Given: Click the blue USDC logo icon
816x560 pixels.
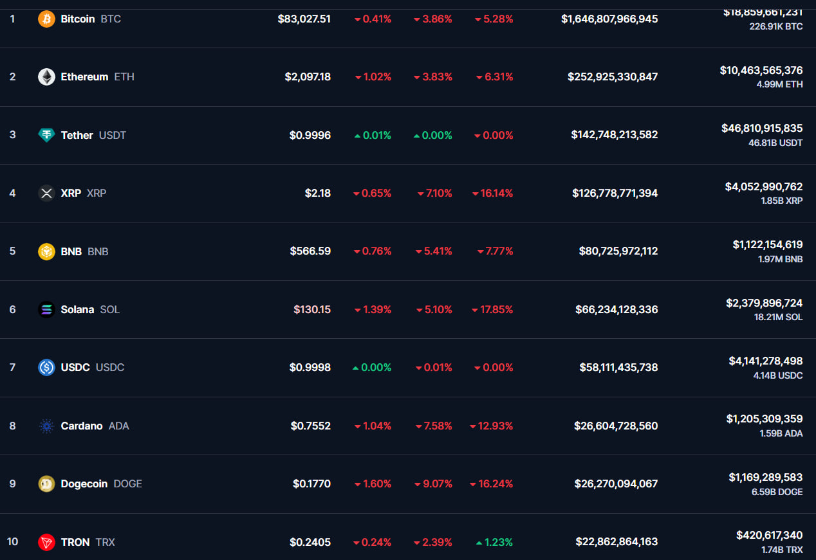Looking at the screenshot, I should (46, 367).
